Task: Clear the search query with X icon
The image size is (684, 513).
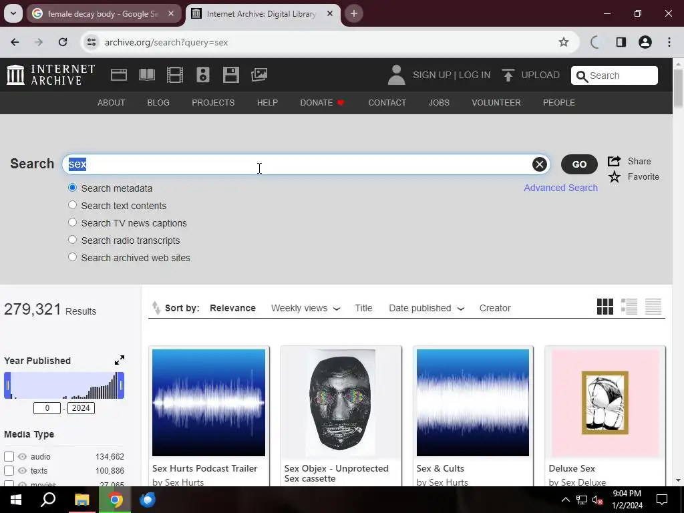Action: pyautogui.click(x=540, y=164)
